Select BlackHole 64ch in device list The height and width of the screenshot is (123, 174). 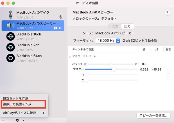pos(33,58)
